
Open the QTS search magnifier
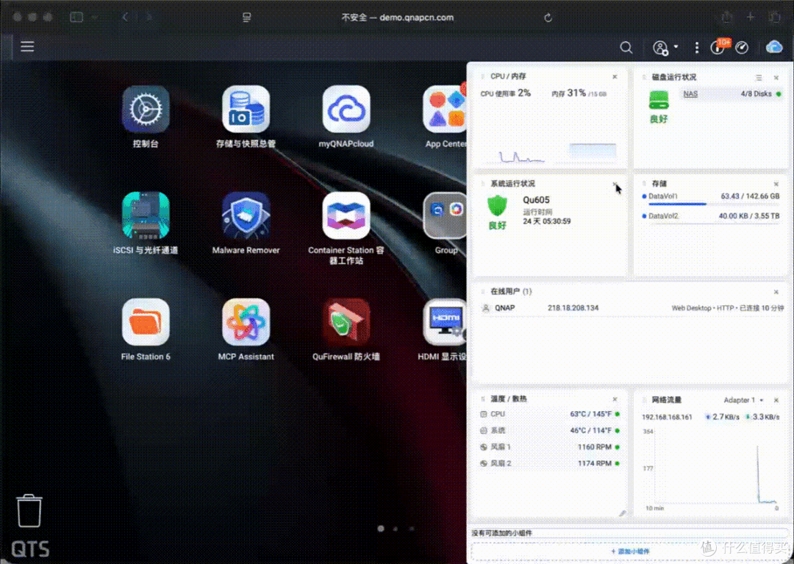tap(626, 48)
